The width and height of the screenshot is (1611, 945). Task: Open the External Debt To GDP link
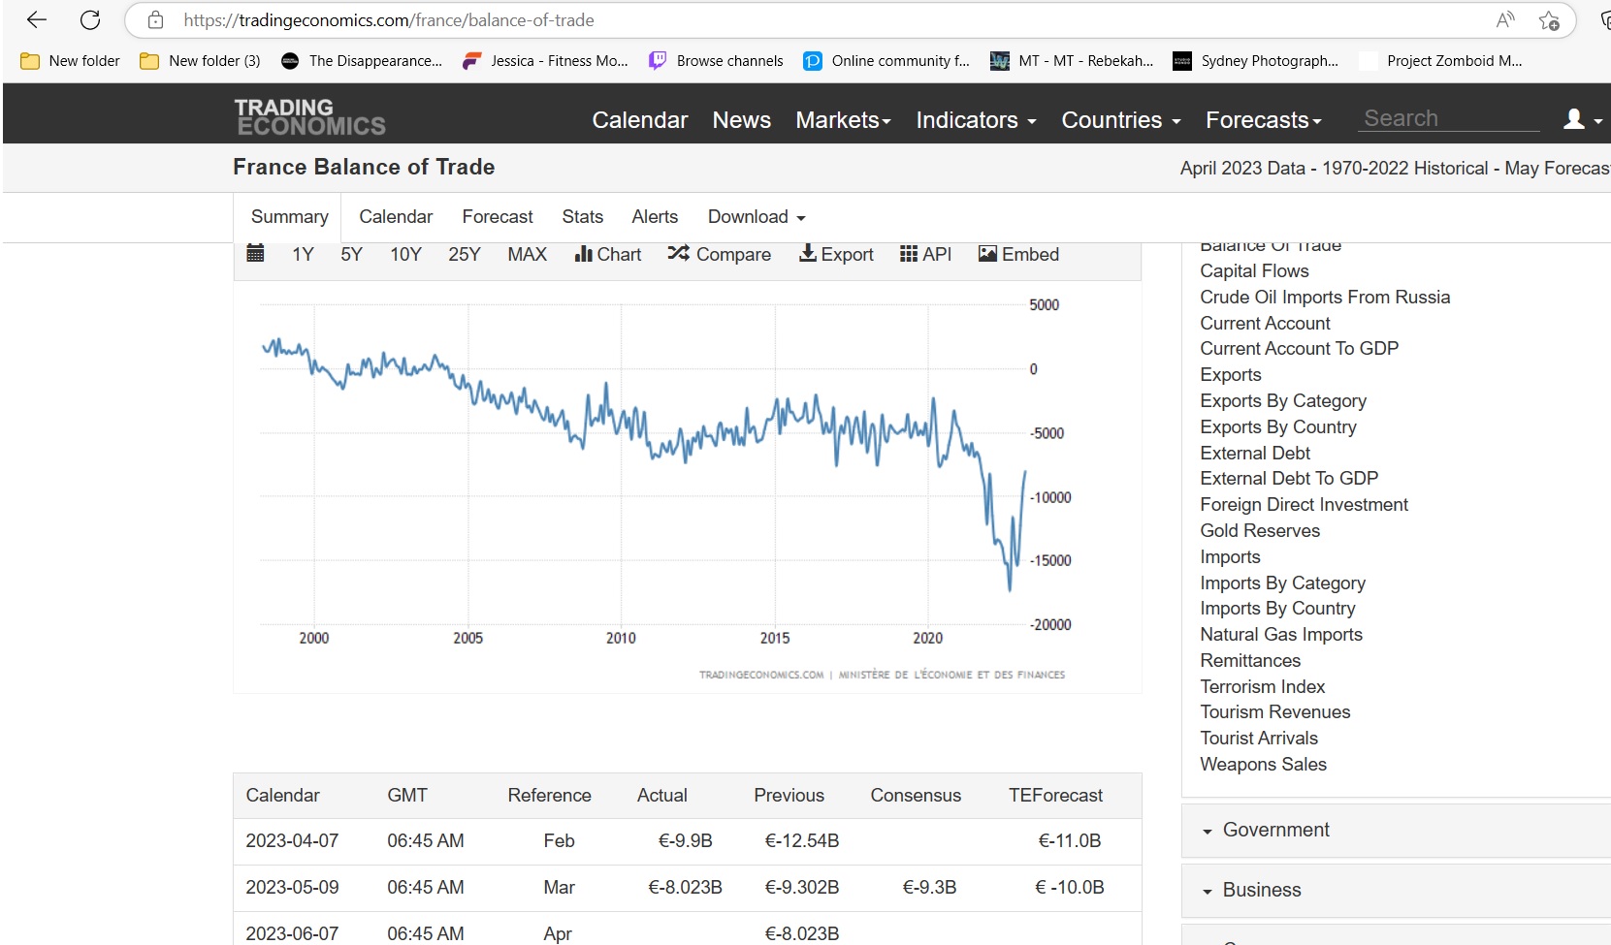click(x=1288, y=478)
